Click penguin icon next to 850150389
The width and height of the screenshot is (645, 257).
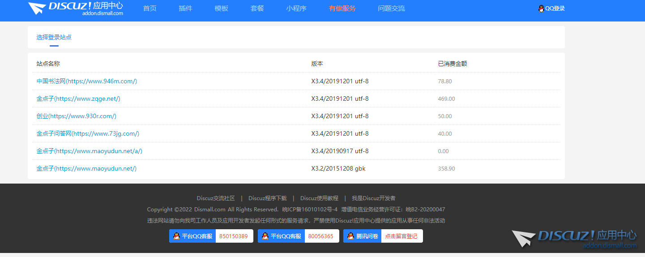177,236
